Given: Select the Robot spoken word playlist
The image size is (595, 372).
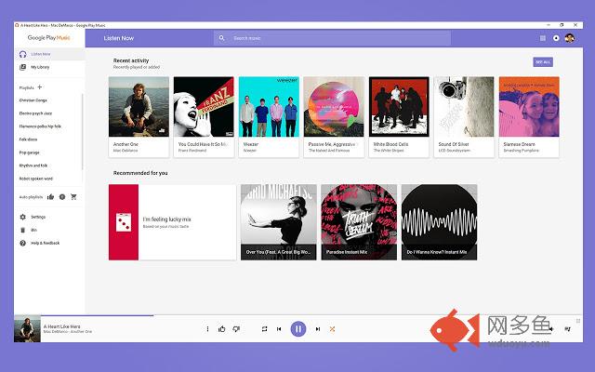Looking at the screenshot, I should pos(35,179).
